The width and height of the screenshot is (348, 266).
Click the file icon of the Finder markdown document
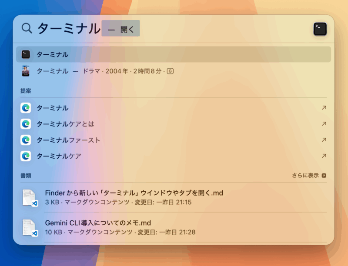[30, 198]
